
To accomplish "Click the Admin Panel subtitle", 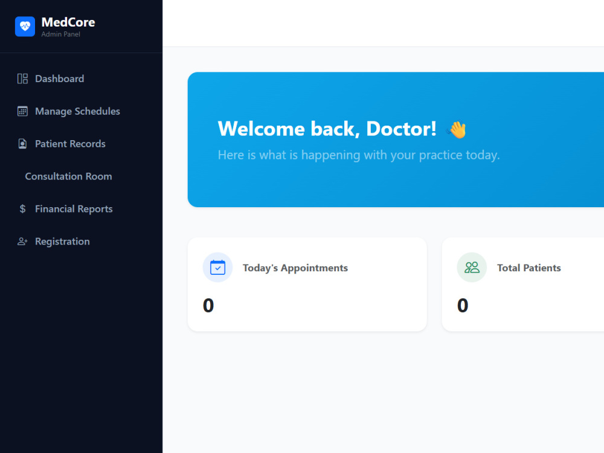I will [61, 34].
